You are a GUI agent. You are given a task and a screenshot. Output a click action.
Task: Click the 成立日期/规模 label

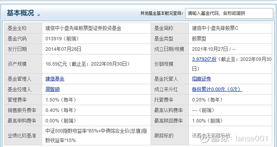tap(169, 49)
